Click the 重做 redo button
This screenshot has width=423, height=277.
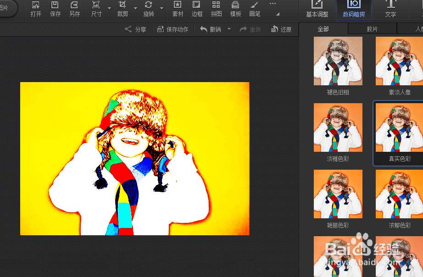250,29
